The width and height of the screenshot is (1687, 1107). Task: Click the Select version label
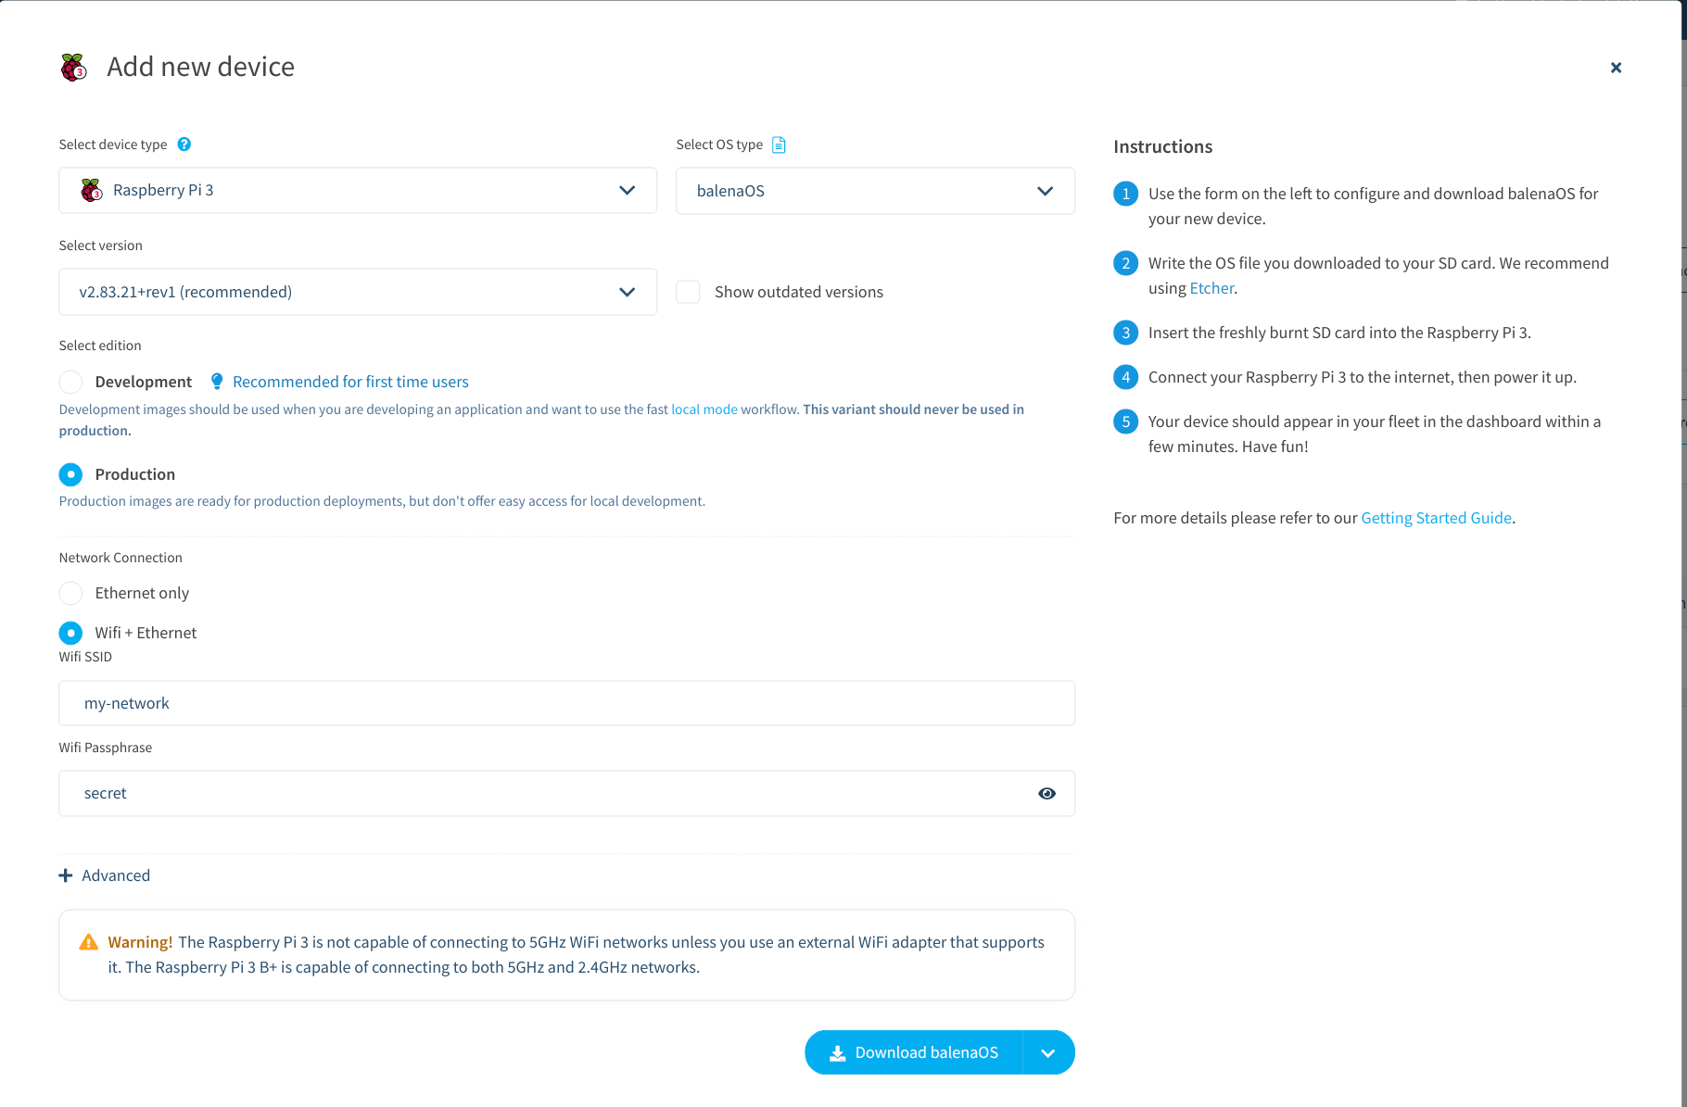pos(100,245)
